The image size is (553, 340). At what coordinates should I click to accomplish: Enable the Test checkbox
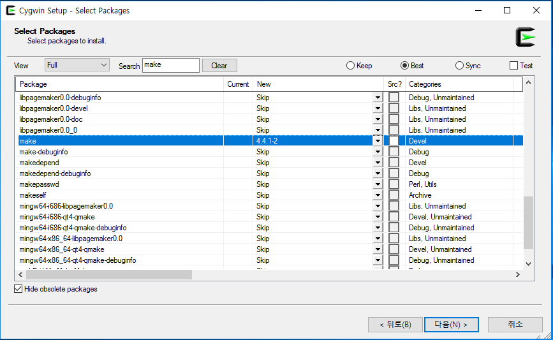[521, 66]
